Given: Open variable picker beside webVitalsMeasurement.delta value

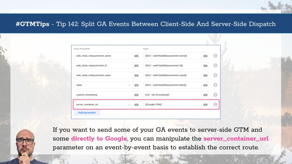Looking at the screenshot, I should (x=205, y=85).
